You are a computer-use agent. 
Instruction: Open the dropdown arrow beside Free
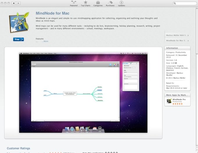(22, 39)
